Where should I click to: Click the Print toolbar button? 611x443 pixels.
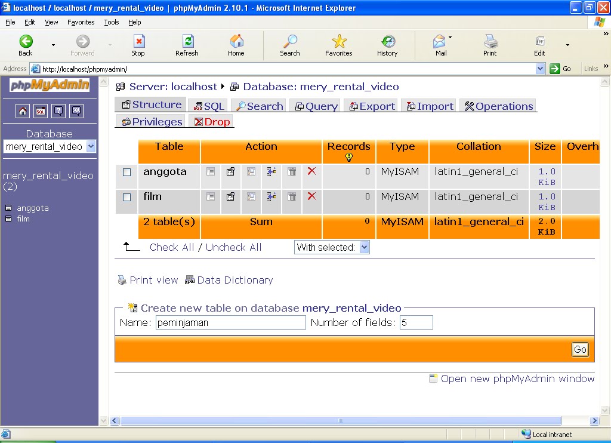pos(490,45)
